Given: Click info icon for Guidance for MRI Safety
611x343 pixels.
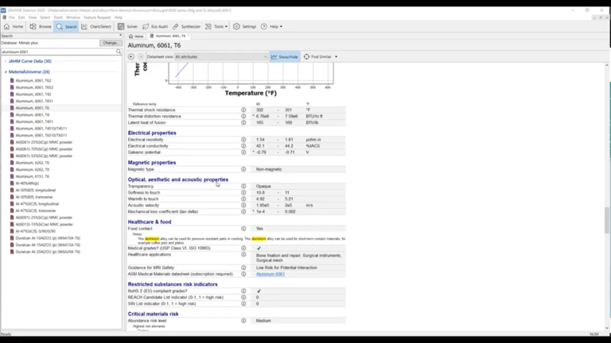Looking at the screenshot, I should click(x=243, y=268).
